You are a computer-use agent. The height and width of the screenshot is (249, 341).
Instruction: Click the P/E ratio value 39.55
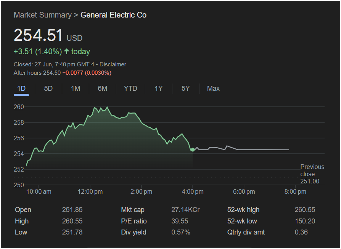[x=180, y=221]
